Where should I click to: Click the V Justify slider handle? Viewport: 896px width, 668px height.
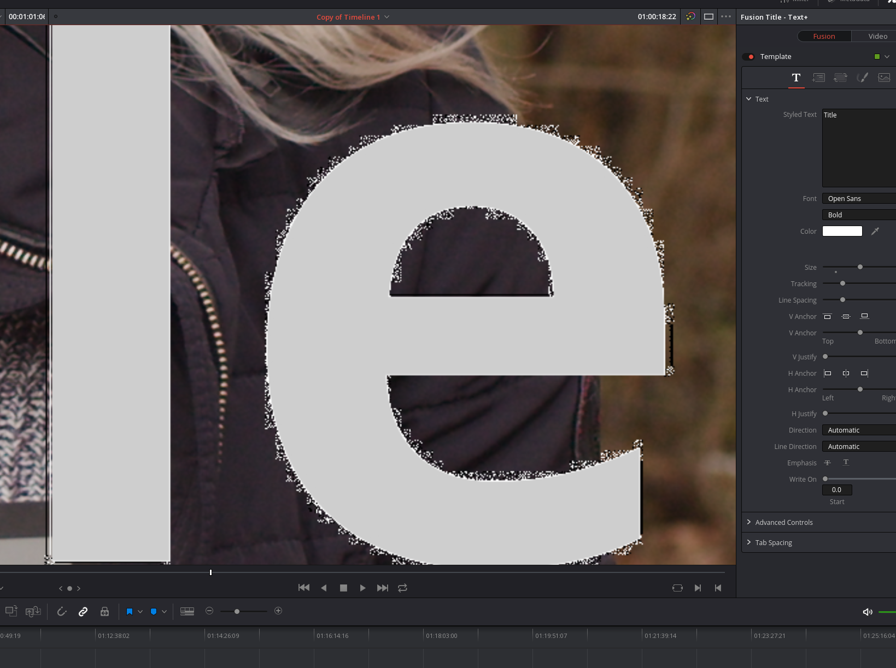coord(825,357)
